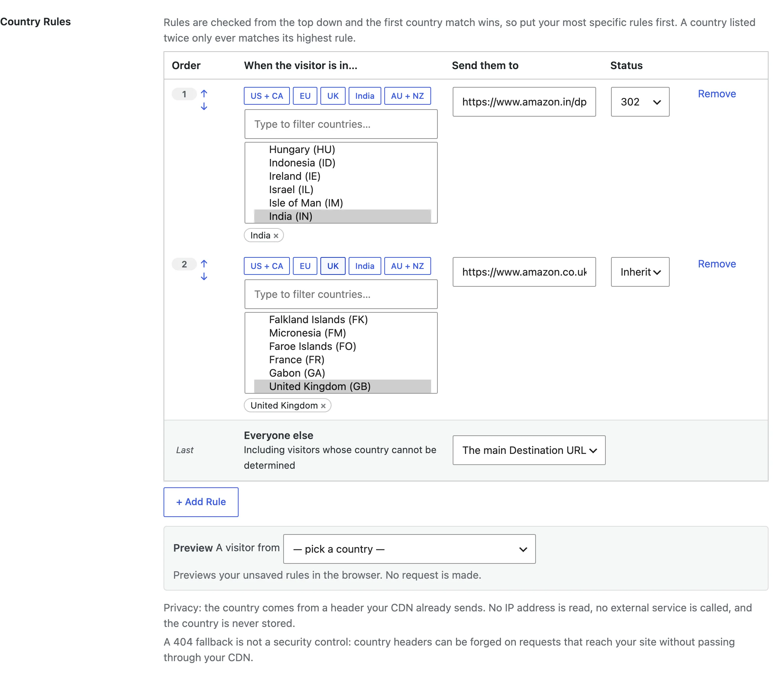Select Gabon (GA) in rule 2 list
This screenshot has height=676, width=776.
click(x=342, y=373)
